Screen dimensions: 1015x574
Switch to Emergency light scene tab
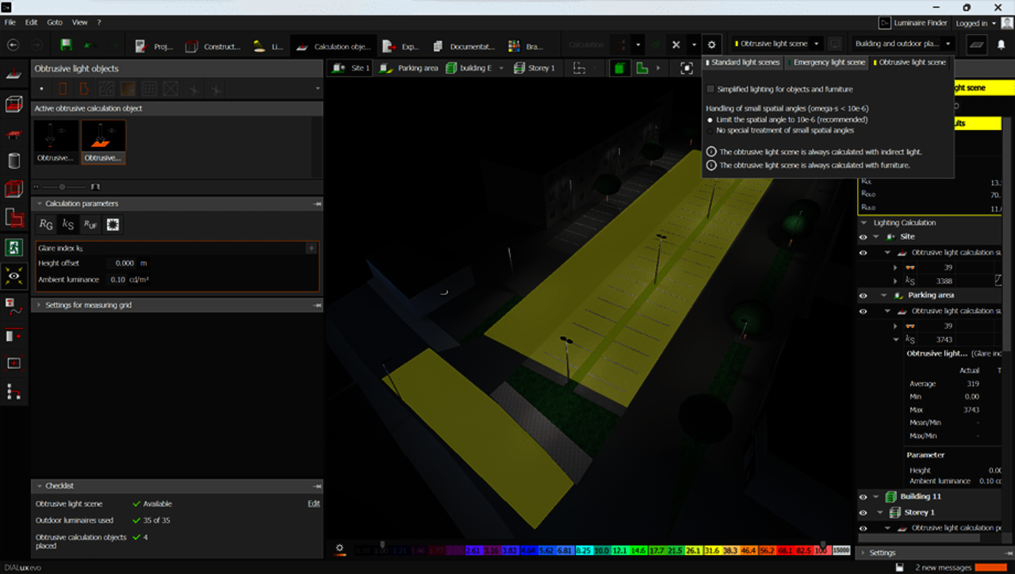(x=829, y=62)
